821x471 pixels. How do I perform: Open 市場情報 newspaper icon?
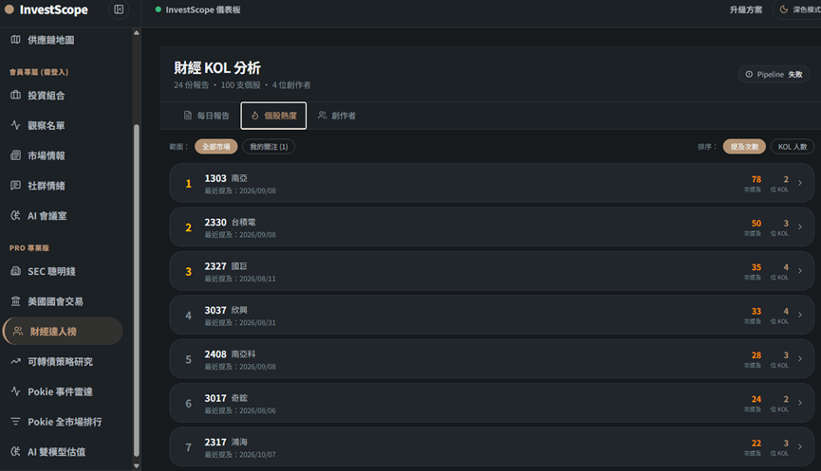[16, 155]
